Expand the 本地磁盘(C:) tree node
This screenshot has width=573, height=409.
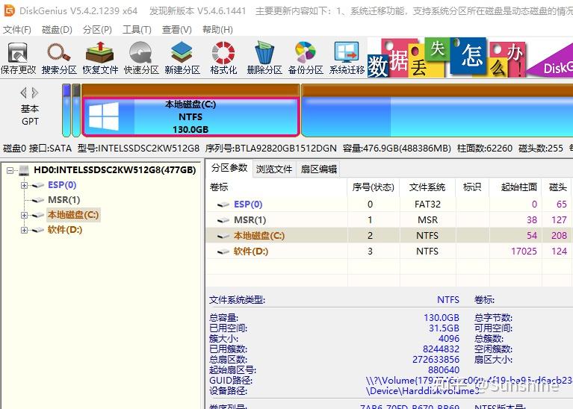coord(24,215)
